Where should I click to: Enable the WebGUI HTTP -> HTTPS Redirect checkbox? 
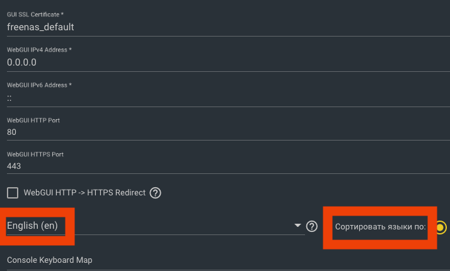click(13, 193)
